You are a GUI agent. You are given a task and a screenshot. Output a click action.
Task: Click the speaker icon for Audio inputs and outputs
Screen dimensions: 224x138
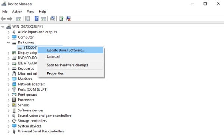[x=14, y=32]
